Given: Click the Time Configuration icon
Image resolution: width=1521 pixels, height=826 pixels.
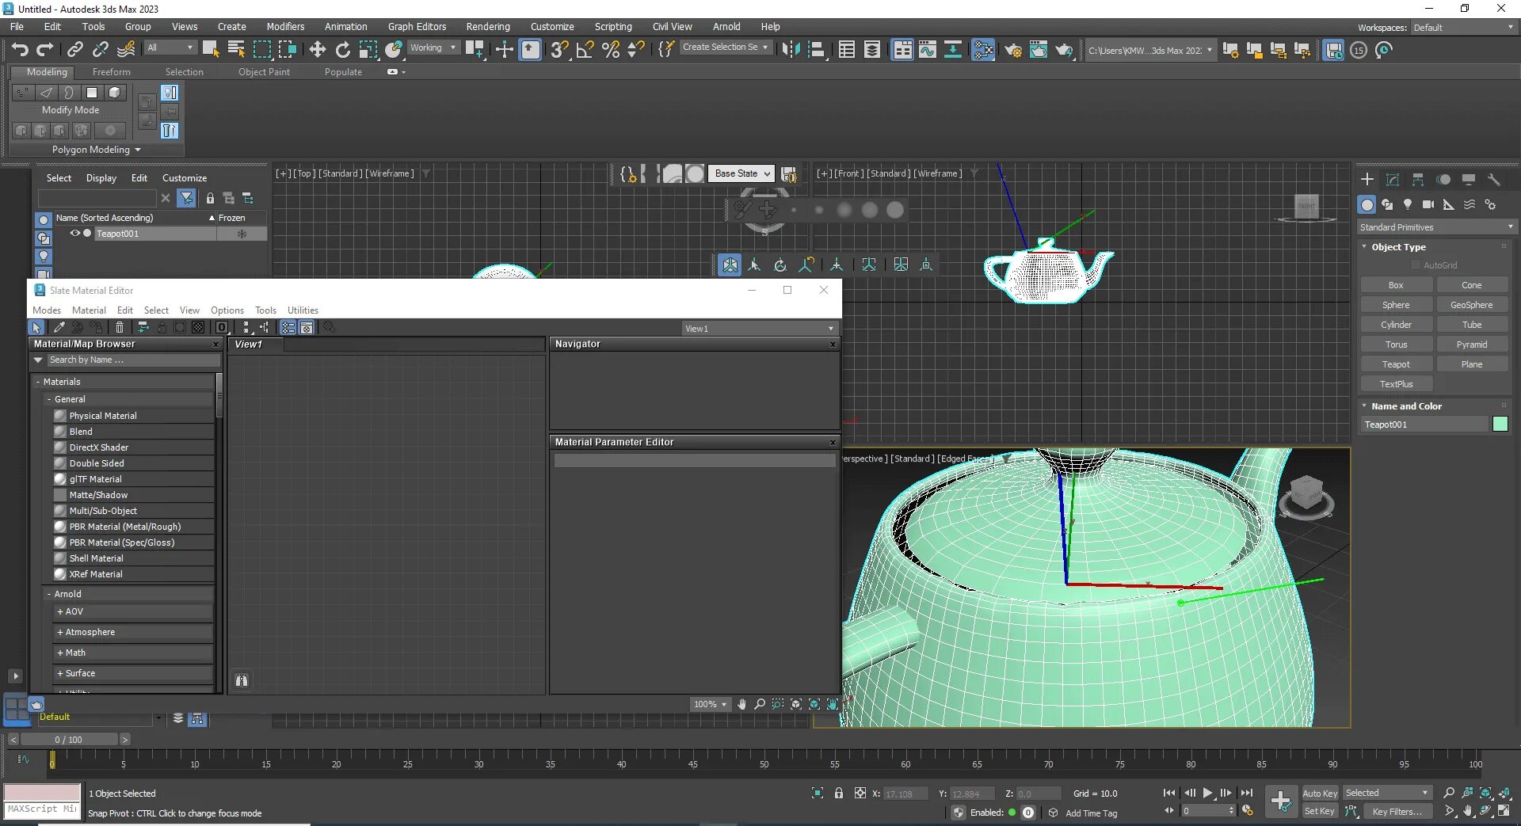Looking at the screenshot, I should click(1248, 811).
